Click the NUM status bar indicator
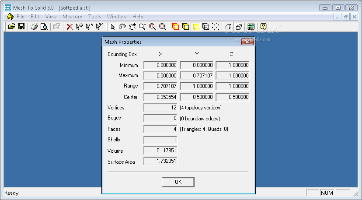The width and height of the screenshot is (362, 200). (327, 193)
